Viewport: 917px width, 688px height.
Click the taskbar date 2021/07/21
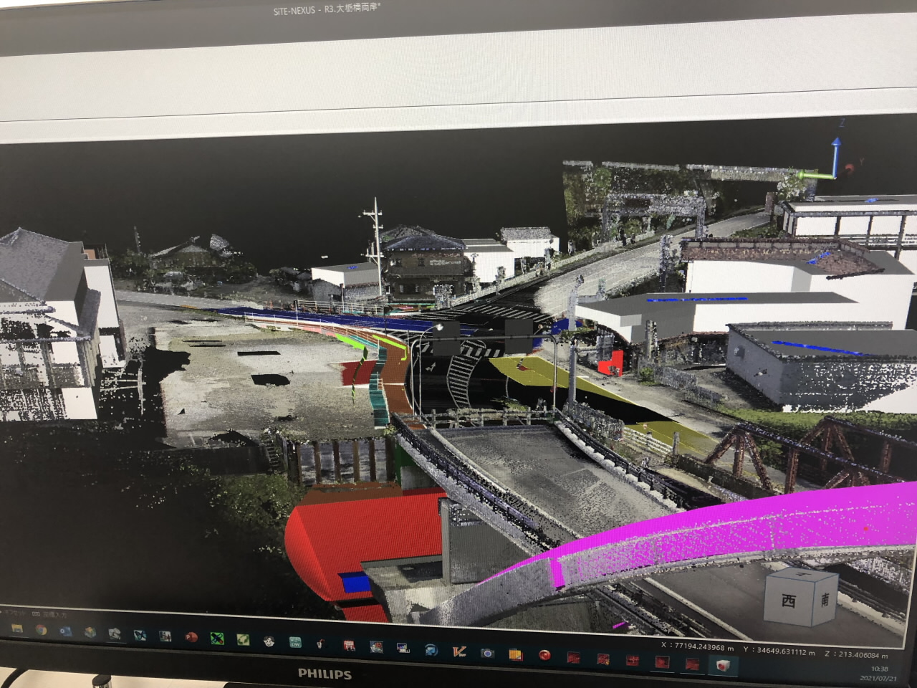click(878, 679)
